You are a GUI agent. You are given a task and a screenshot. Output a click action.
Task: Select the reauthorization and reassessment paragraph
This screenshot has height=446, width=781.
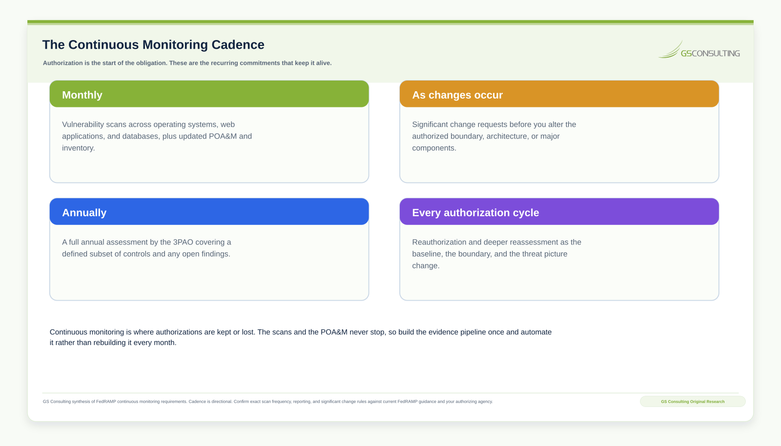point(496,254)
